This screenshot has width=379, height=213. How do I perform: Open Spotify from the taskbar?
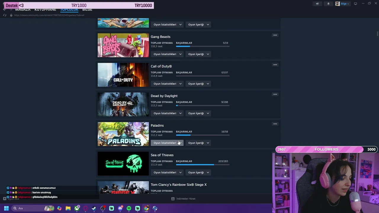(129, 208)
